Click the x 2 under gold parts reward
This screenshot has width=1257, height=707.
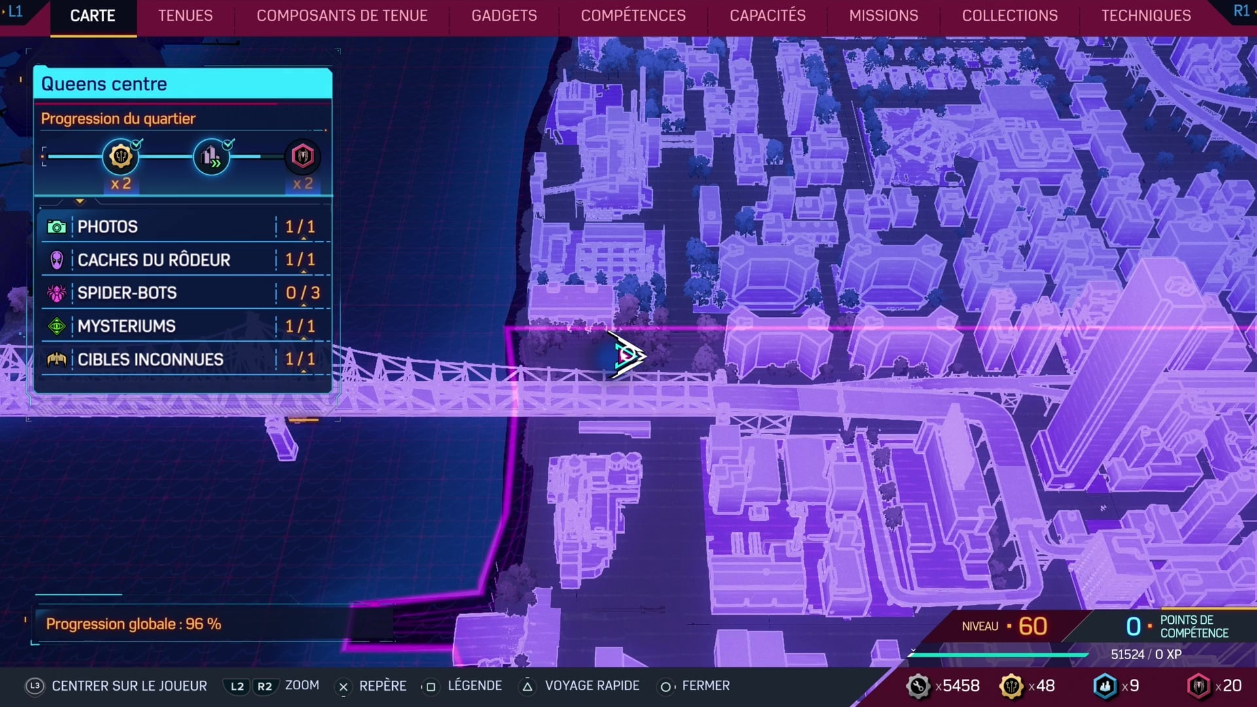[121, 184]
